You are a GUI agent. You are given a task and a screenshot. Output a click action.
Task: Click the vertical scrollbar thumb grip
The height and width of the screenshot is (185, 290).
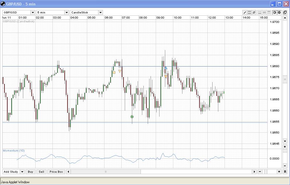[285, 79]
